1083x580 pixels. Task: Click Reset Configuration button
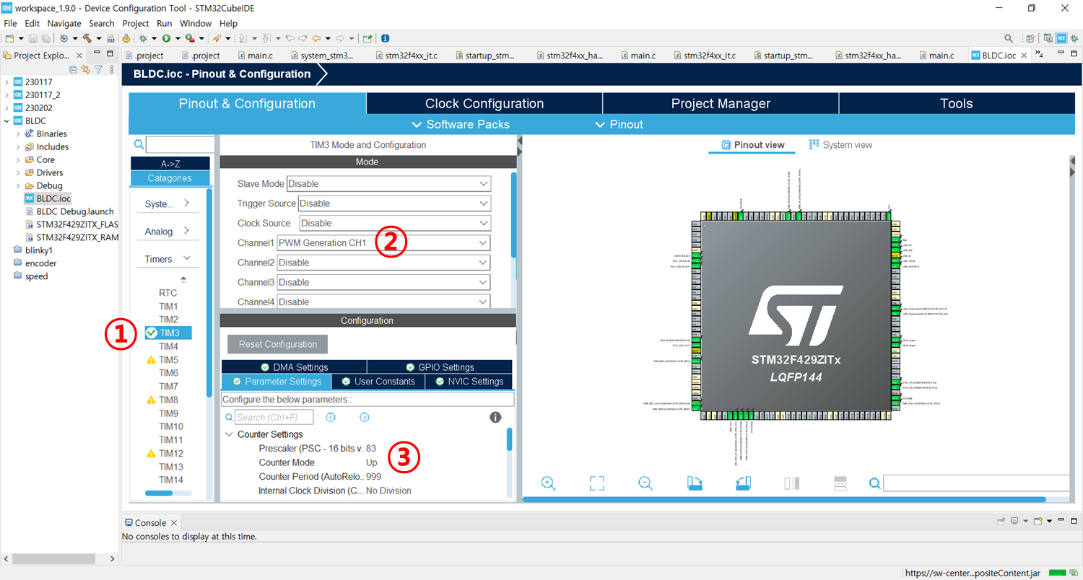tap(278, 344)
